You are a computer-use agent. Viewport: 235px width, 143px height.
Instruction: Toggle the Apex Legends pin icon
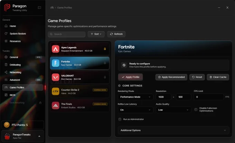pyautogui.click(x=105, y=49)
